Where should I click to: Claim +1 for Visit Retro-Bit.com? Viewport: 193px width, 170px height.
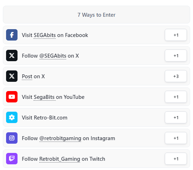(176, 117)
